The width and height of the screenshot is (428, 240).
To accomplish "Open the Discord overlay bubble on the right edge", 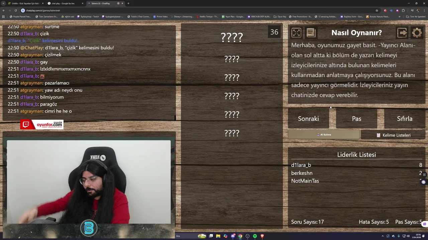I will point(423,182).
